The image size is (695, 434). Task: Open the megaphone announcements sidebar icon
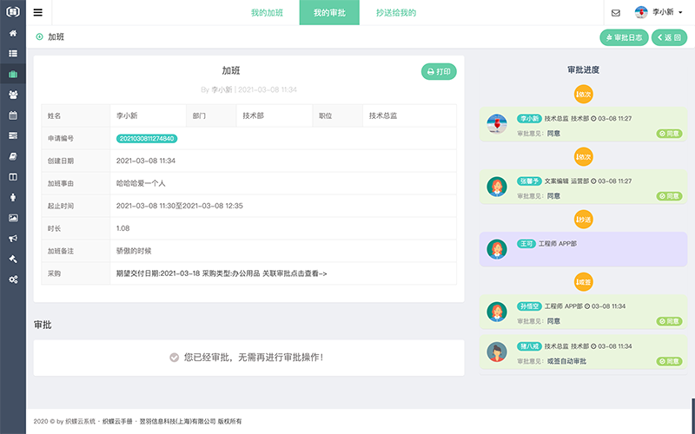[x=13, y=238]
